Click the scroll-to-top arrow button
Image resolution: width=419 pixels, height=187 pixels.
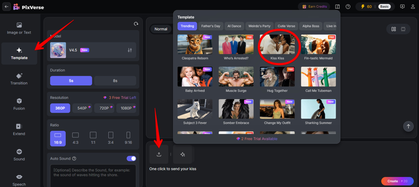pos(408,126)
